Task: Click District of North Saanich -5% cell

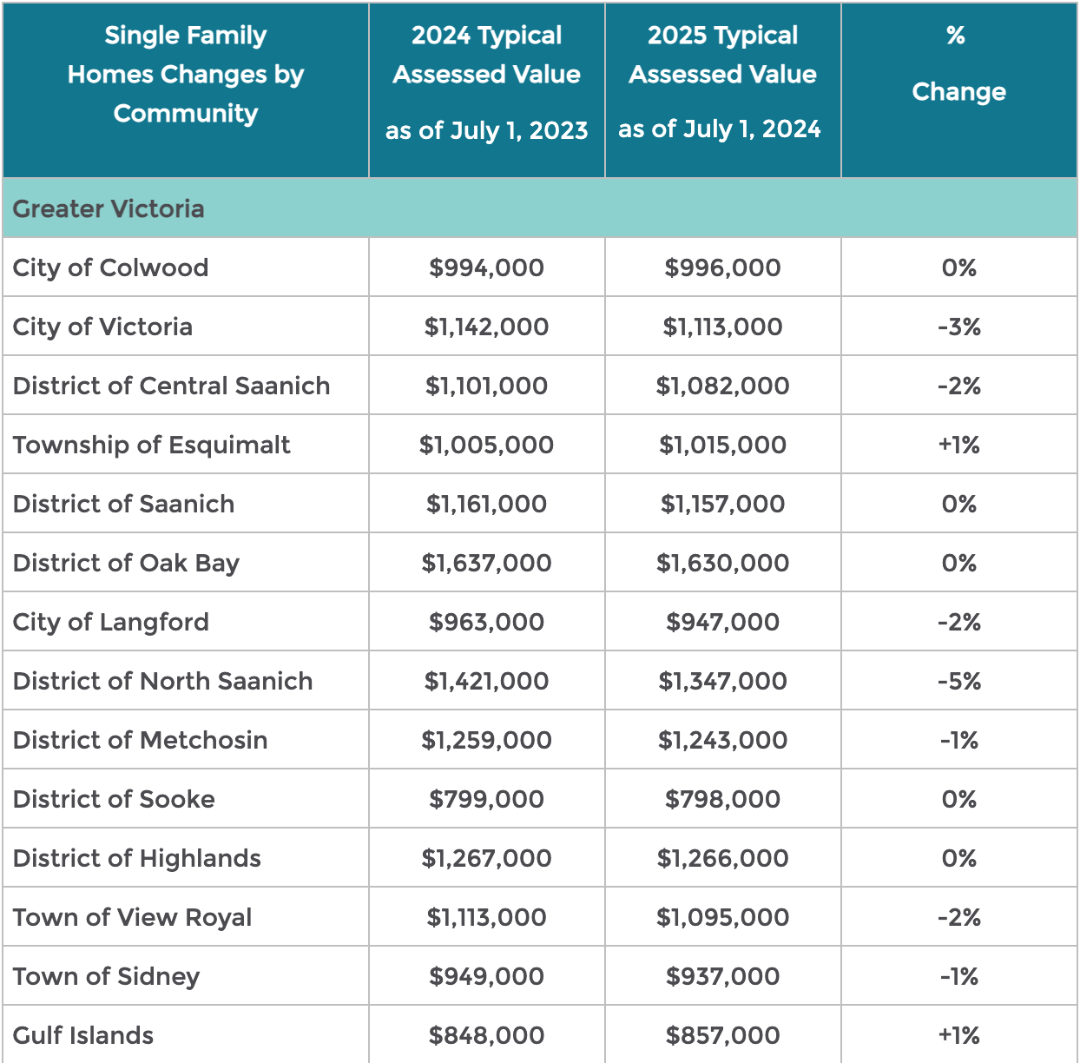Action: (958, 681)
